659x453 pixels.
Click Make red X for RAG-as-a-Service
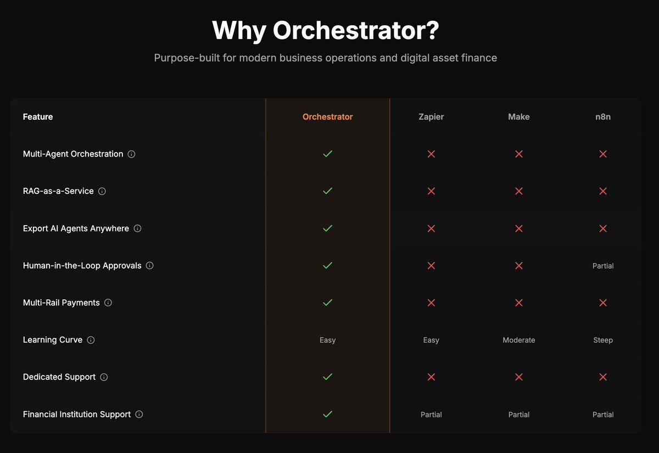518,191
